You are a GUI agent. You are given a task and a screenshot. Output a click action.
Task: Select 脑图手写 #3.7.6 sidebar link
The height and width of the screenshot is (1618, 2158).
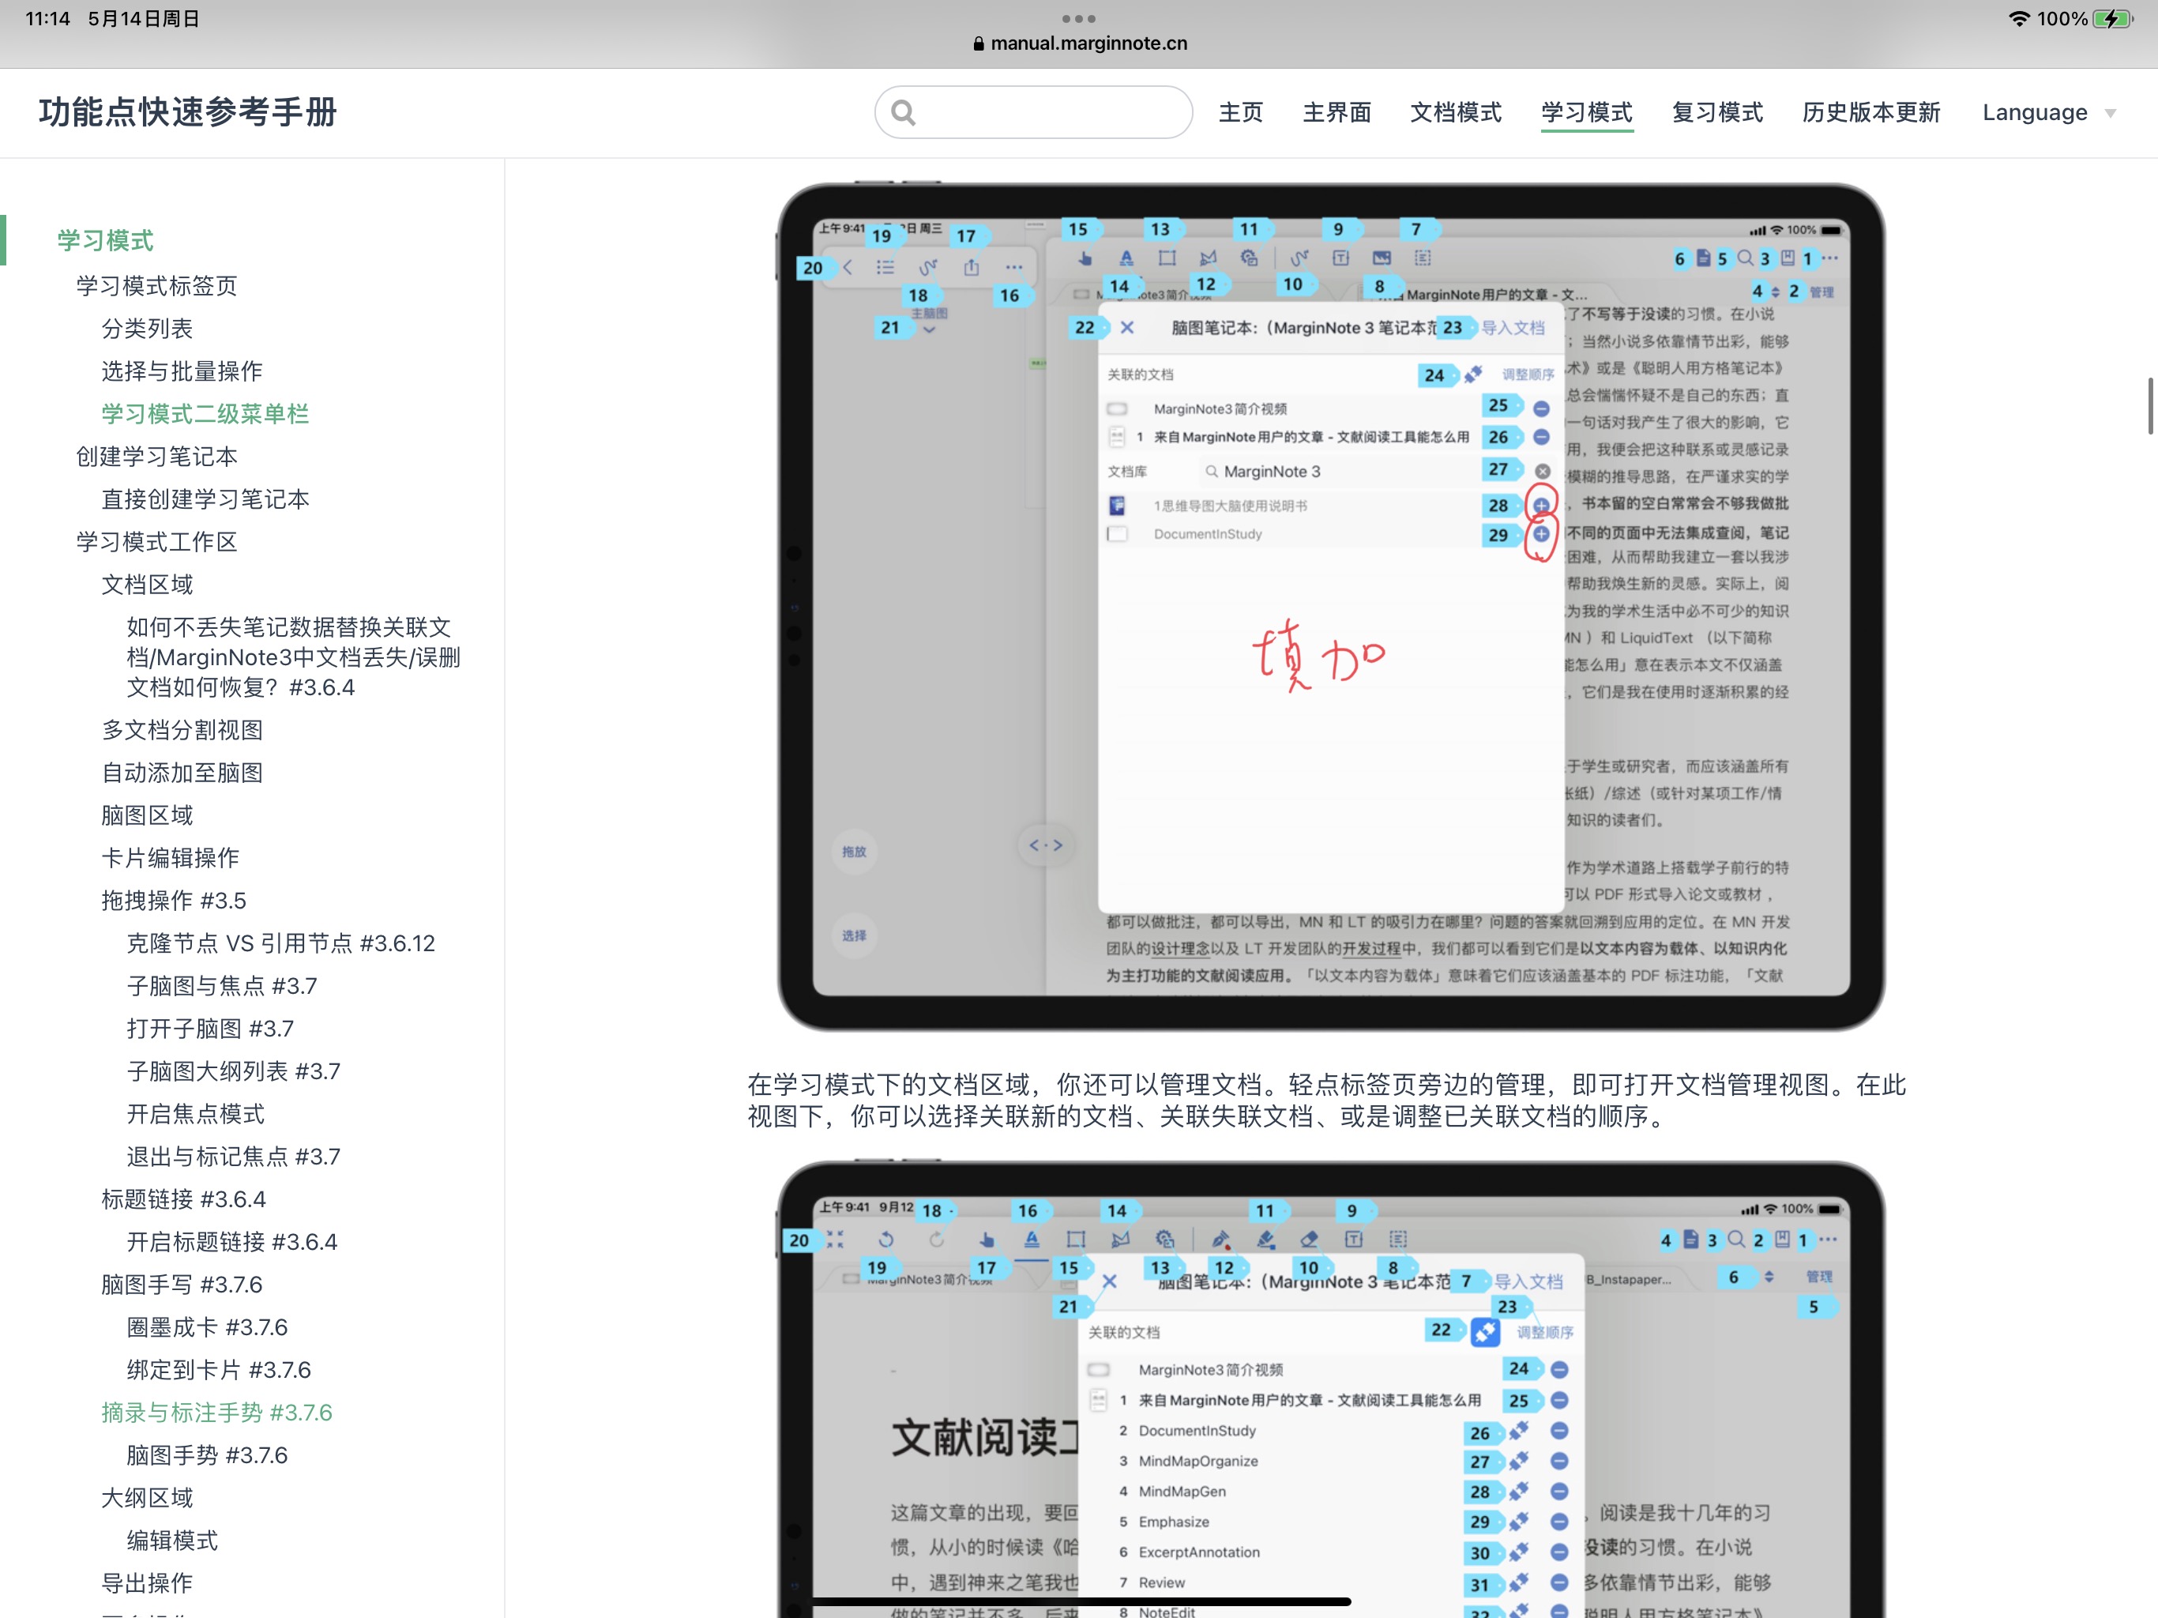pos(182,1285)
